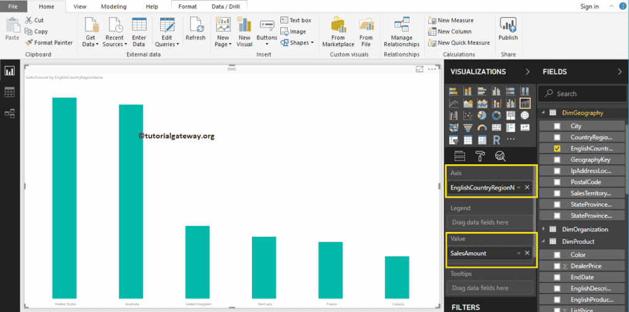Switch to the Modeling ribbon tab

(113, 6)
